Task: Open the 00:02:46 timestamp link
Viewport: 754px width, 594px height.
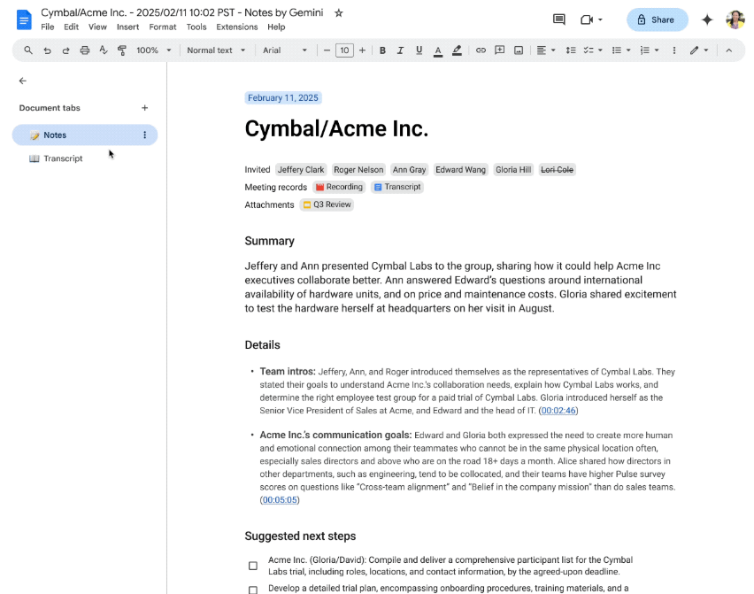Action: tap(558, 411)
